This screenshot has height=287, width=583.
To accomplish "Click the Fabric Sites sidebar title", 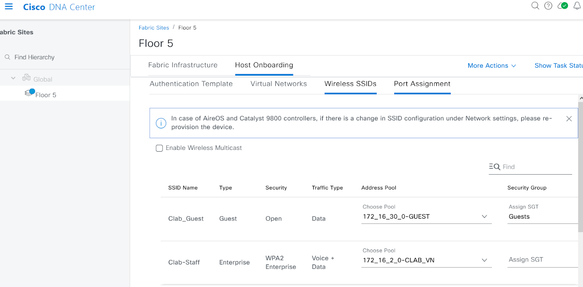I will click(17, 32).
